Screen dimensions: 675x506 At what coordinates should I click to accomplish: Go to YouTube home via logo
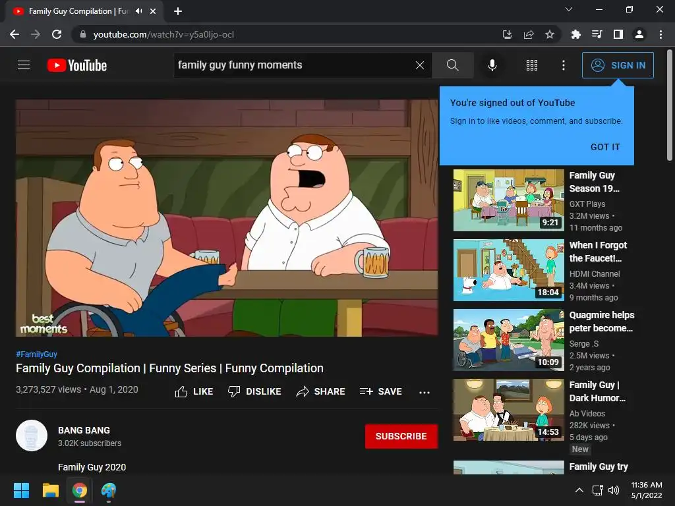[77, 65]
